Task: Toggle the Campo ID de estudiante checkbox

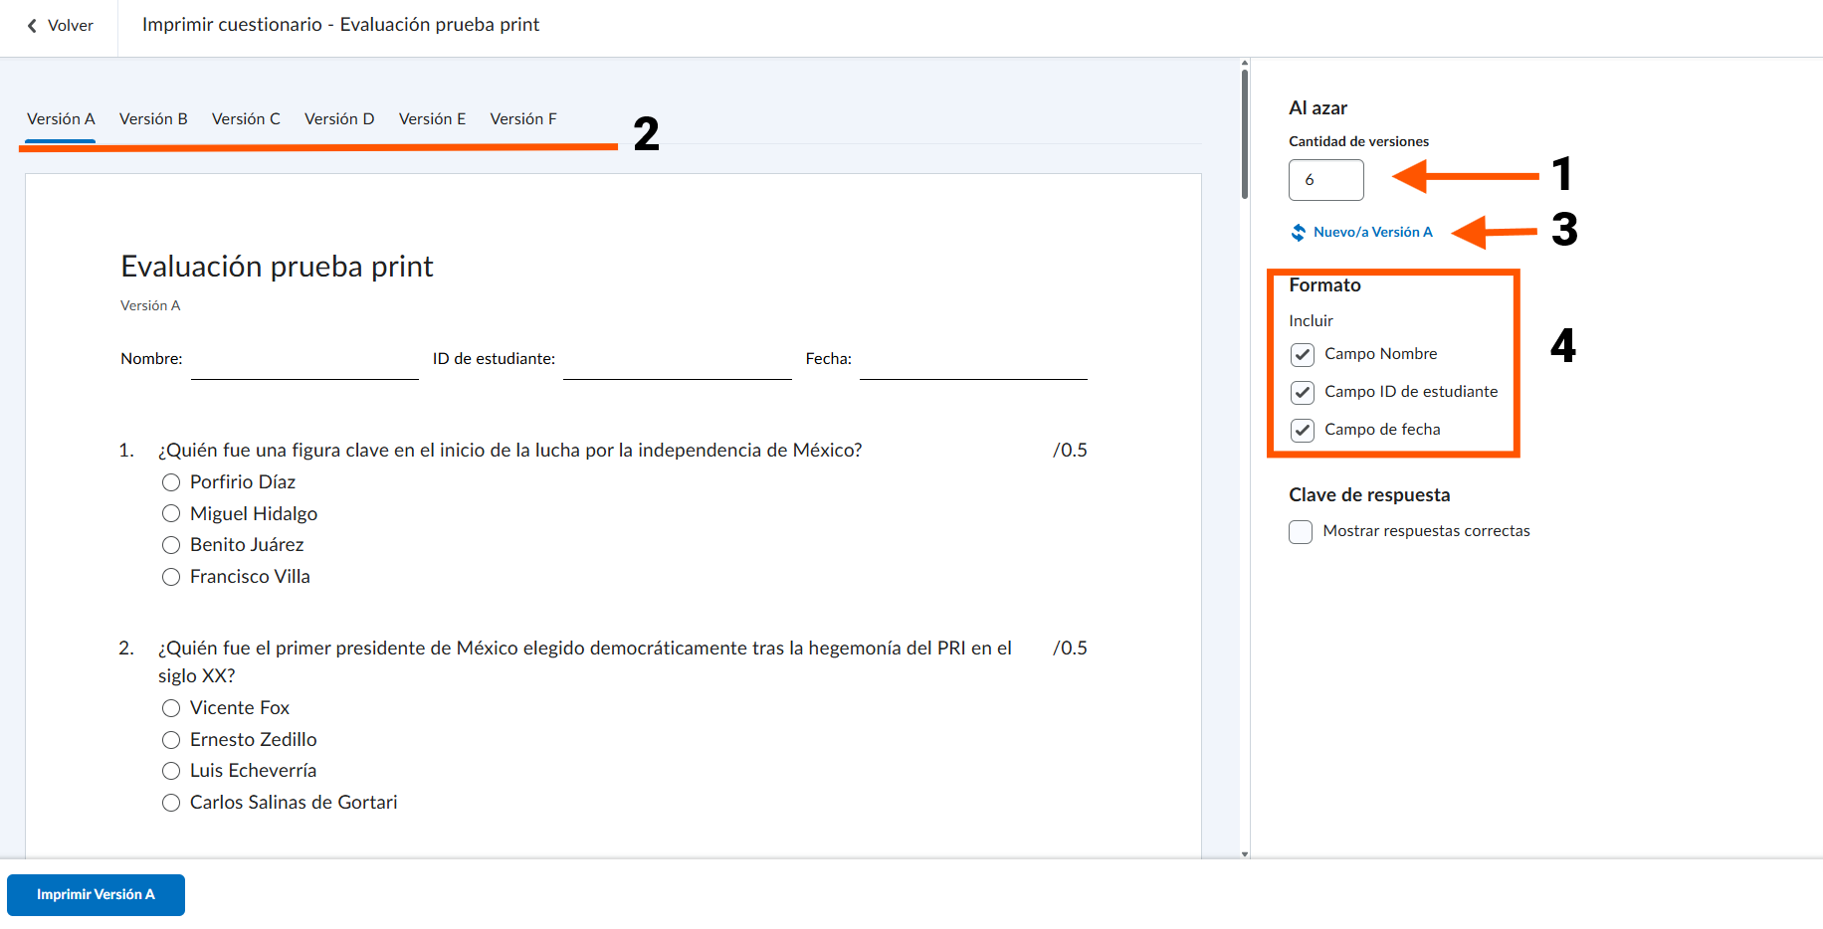Action: [x=1303, y=393]
